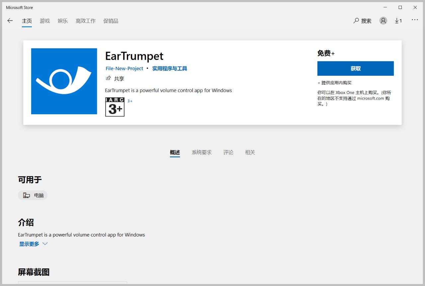Click the IARC 3+ rating badge

115,107
